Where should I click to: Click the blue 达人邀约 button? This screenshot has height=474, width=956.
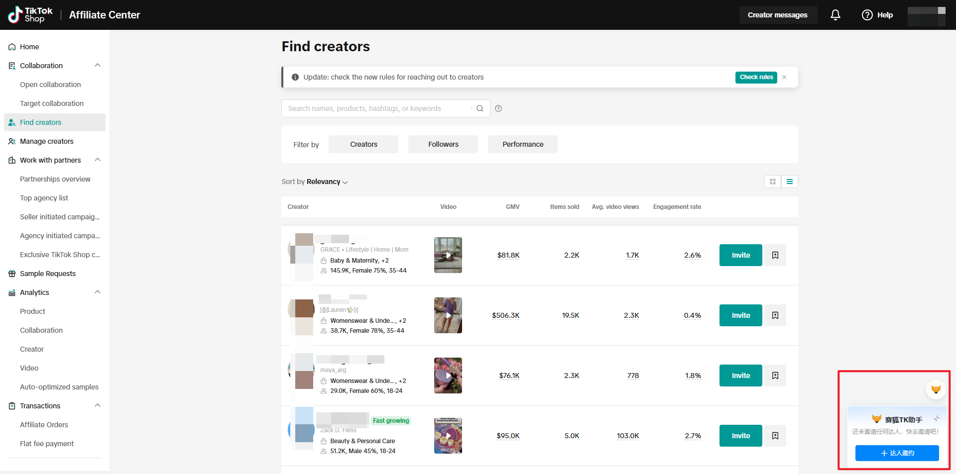(897, 453)
